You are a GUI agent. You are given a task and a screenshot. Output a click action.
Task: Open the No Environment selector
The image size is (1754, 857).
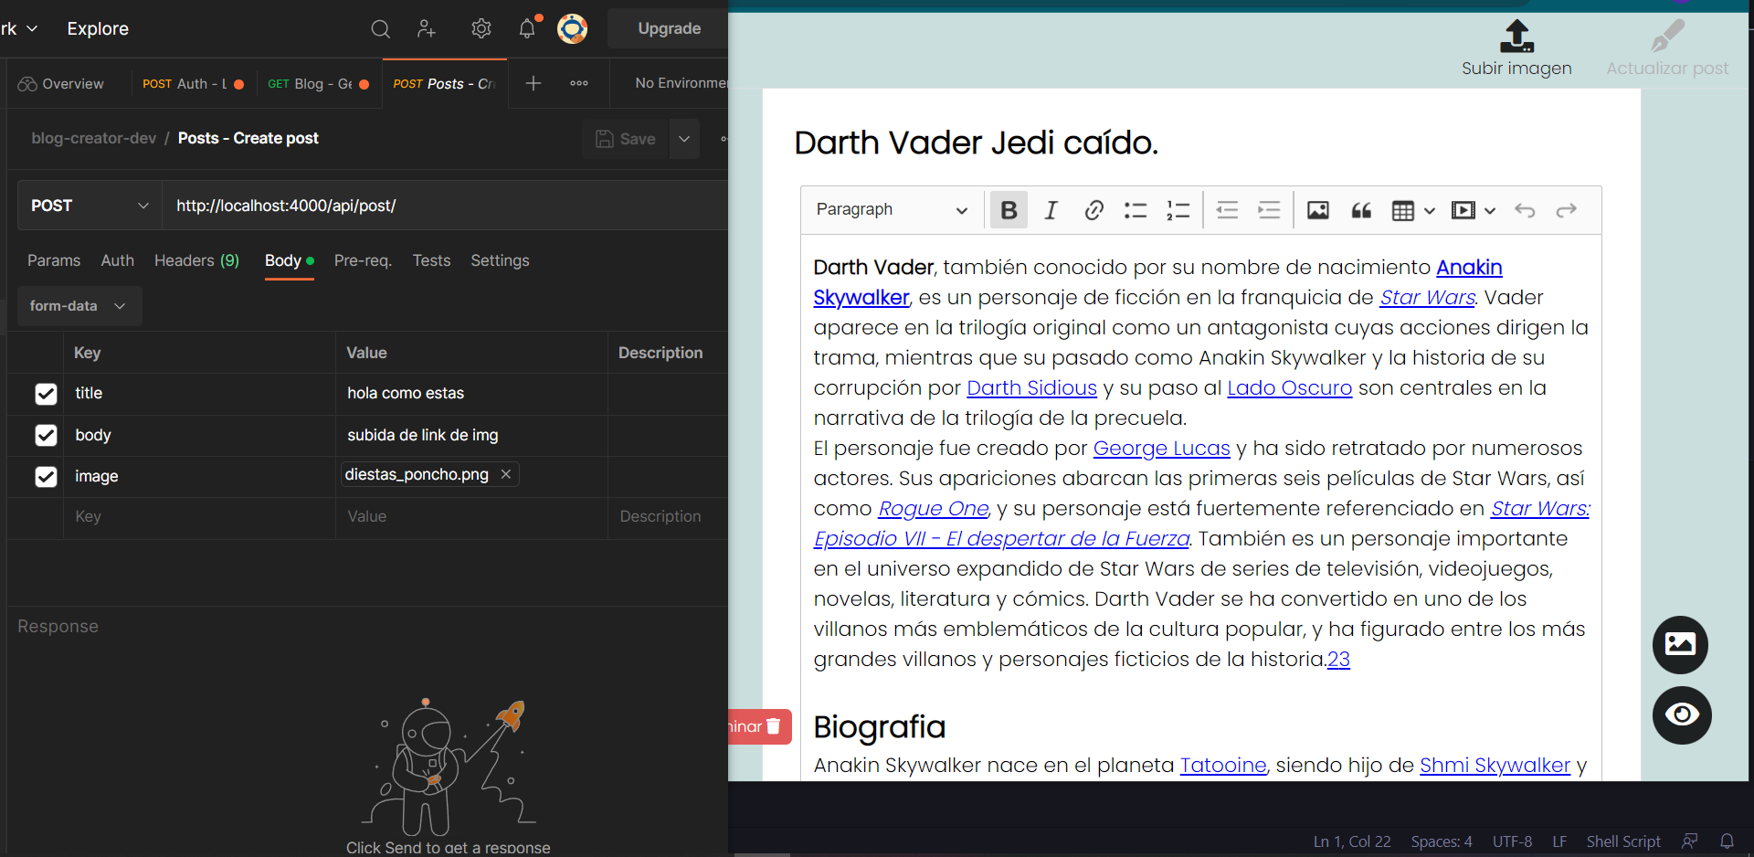coord(682,83)
